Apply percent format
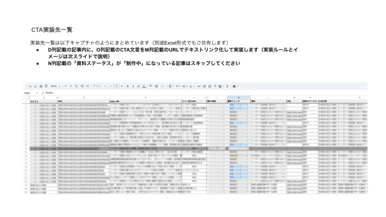Screen dimensions: 386x217 pyautogui.click(x=71, y=86)
